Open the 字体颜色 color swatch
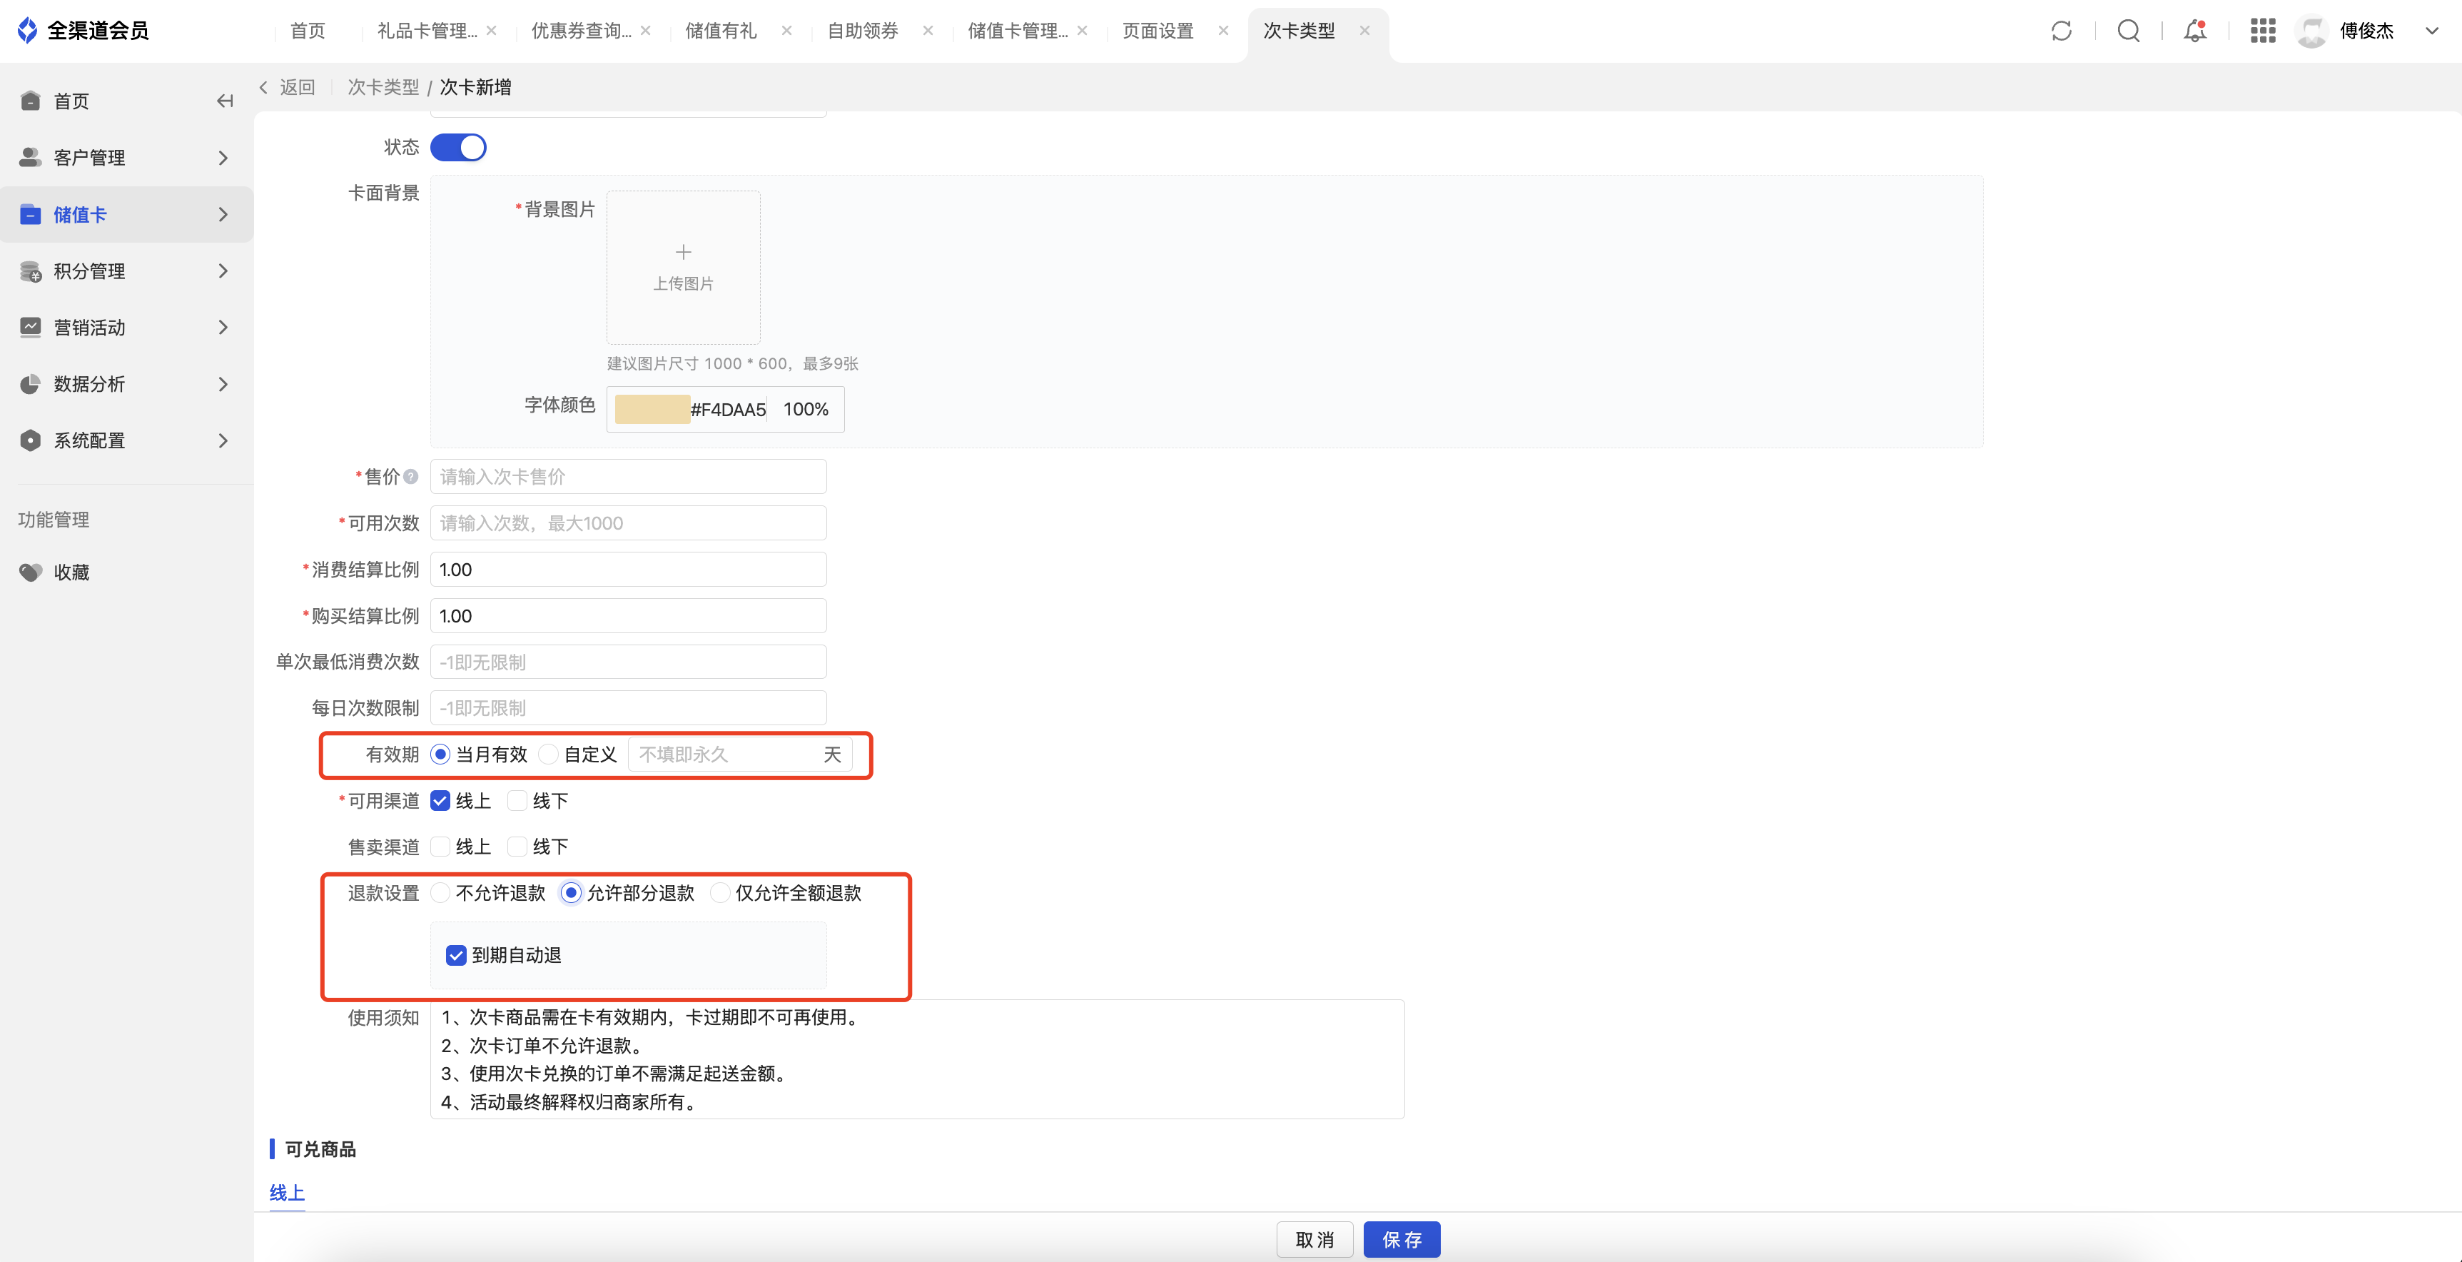 tap(652, 409)
